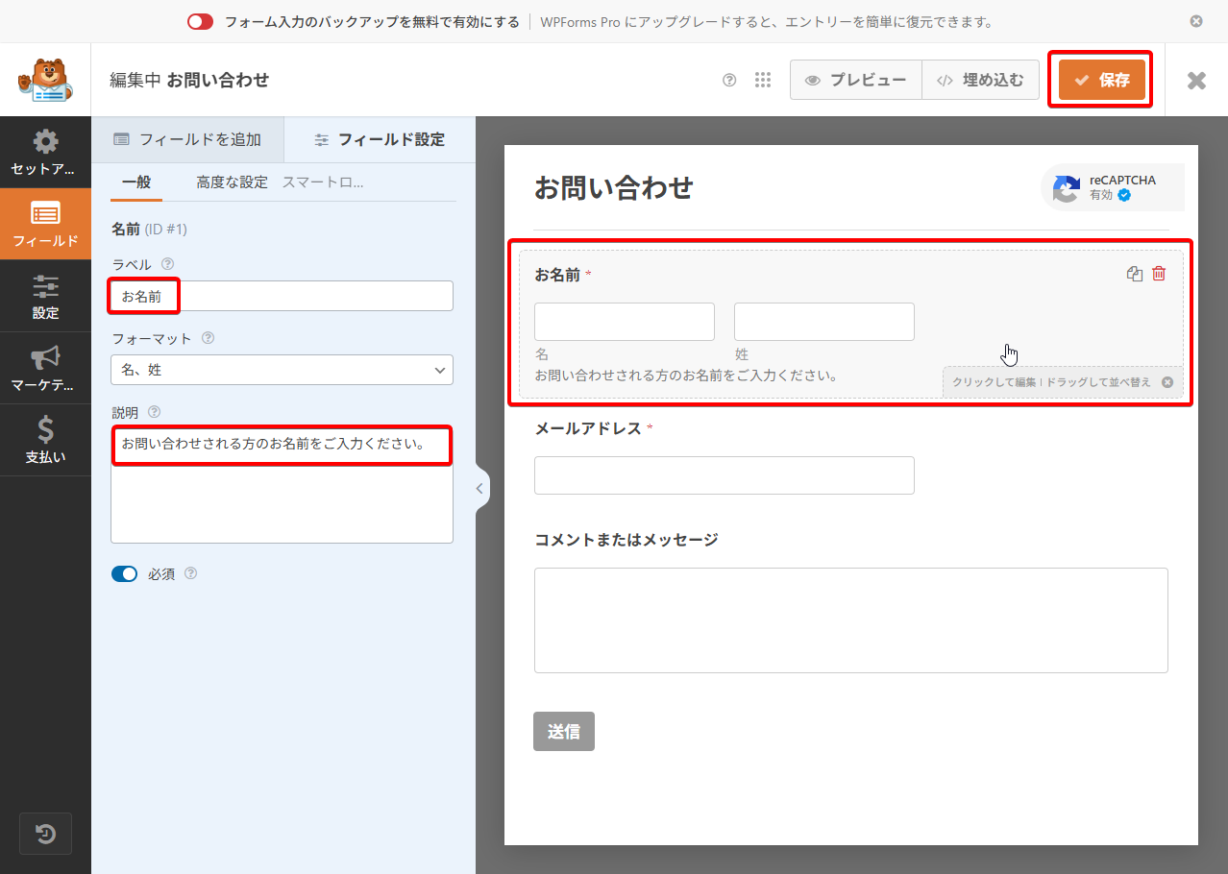Dismiss the top notification banner
This screenshot has height=874, width=1228.
[1195, 21]
